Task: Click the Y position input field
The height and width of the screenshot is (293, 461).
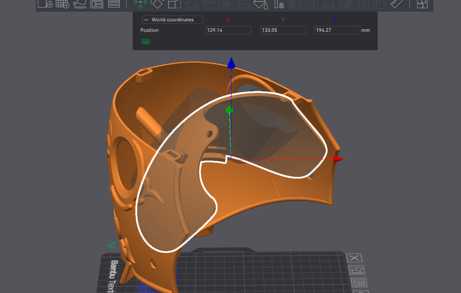Action: point(283,30)
